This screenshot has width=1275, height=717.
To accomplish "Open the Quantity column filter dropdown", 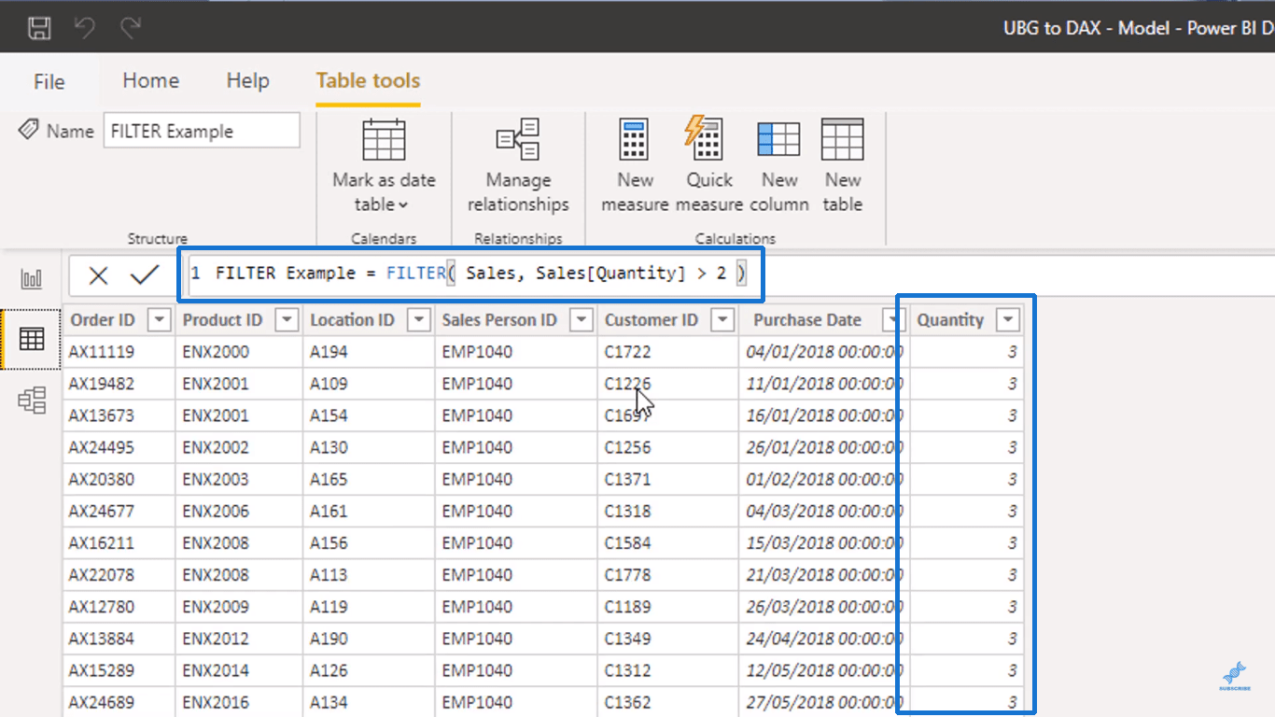I will tap(1008, 320).
